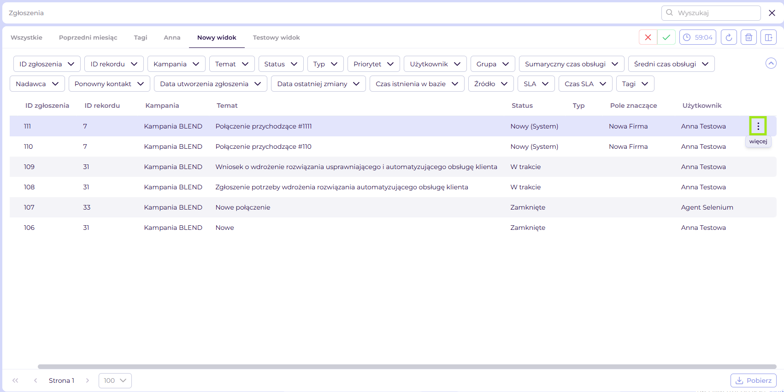Screen dimensions: 784x392
Task: Open the 100 rows per page dropdown
Action: click(115, 380)
